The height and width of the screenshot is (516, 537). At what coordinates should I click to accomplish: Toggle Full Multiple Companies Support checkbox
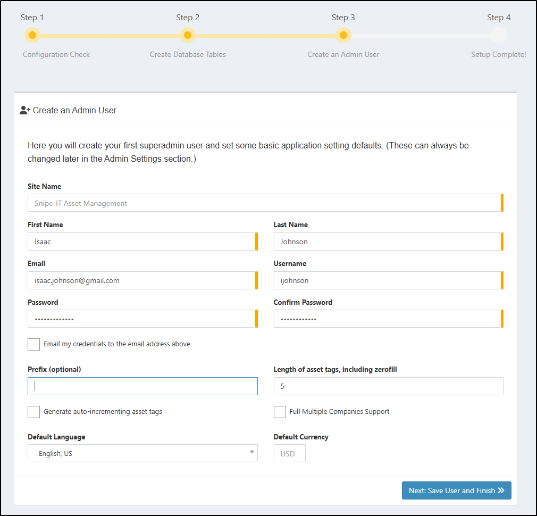tap(280, 412)
